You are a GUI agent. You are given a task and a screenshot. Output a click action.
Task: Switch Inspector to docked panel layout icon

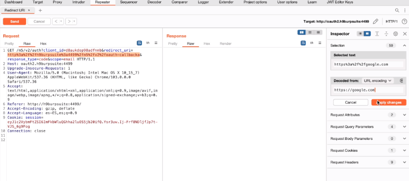coord(367,34)
